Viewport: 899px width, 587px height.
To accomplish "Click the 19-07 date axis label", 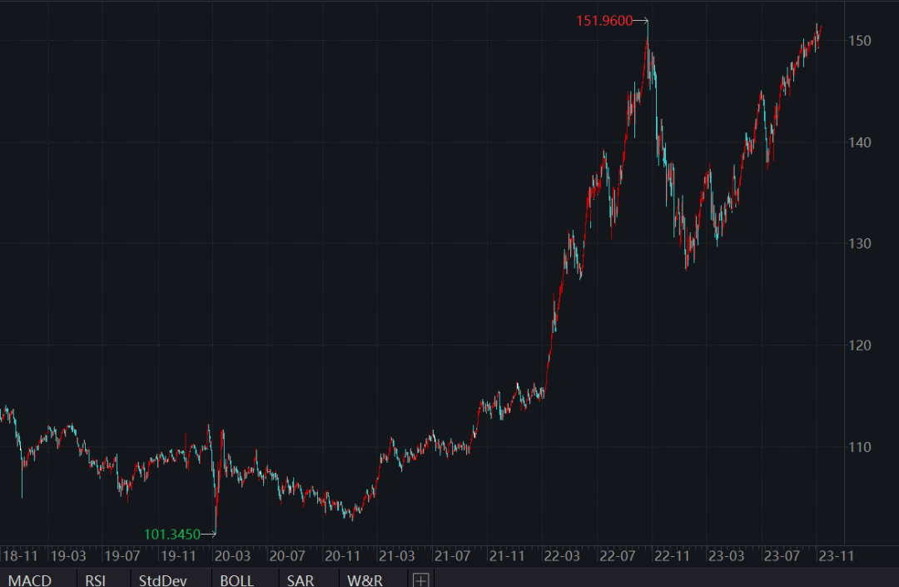I will [122, 556].
